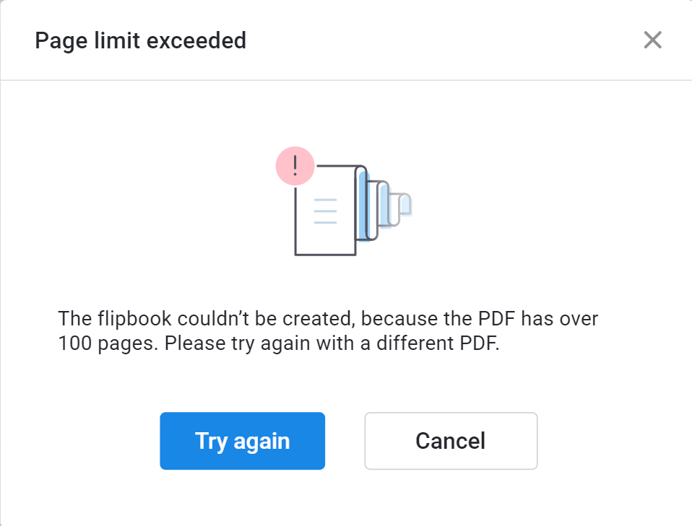The height and width of the screenshot is (526, 692).
Task: Close the Page limit exceeded dialog
Action: (652, 40)
